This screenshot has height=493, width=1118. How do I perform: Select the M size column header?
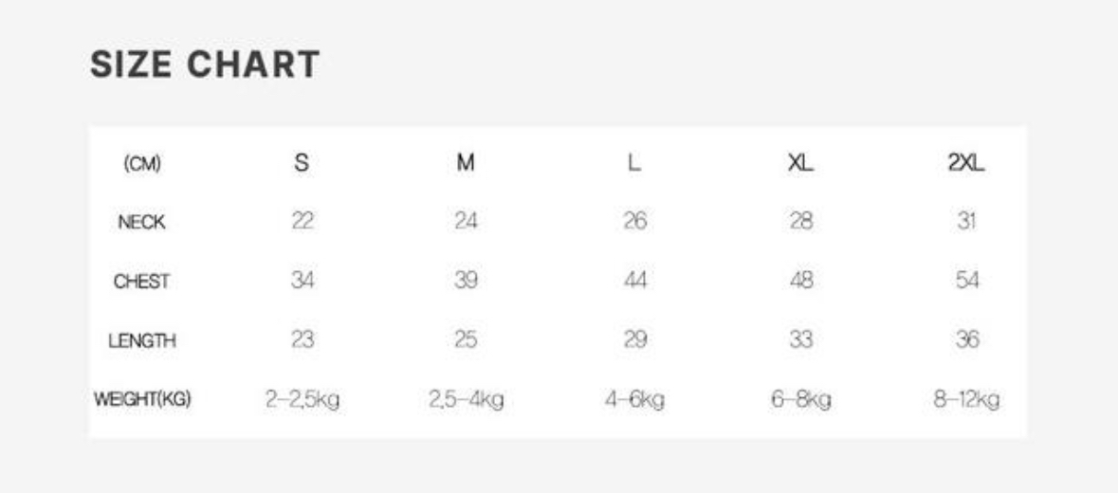466,163
